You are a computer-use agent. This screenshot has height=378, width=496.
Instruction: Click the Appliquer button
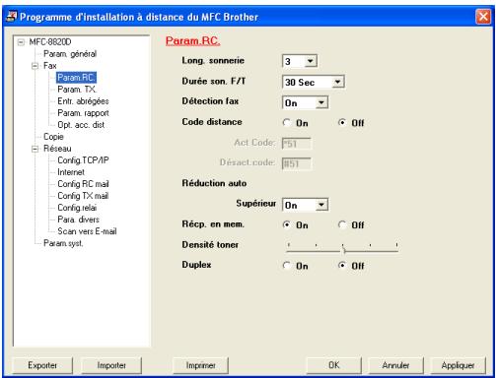pyautogui.click(x=458, y=365)
